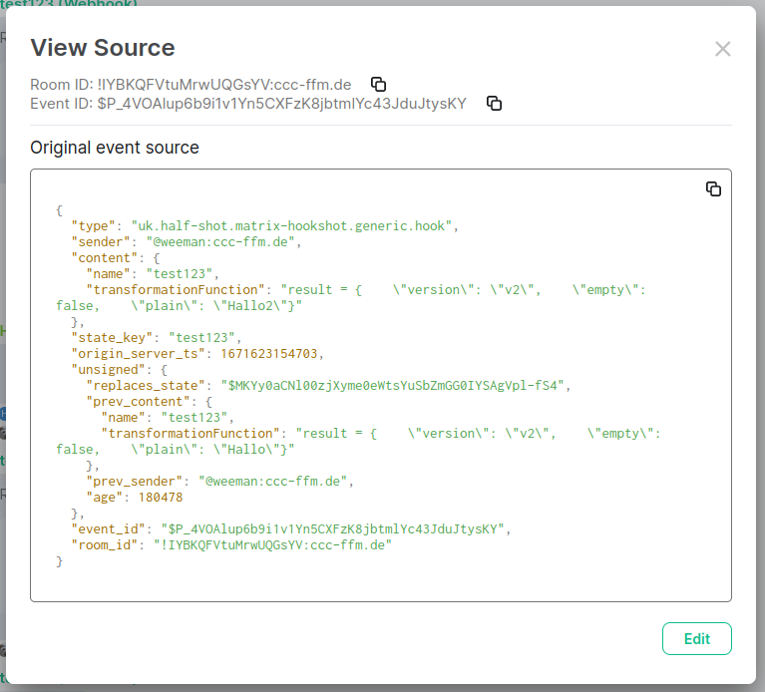Click the "age": 180478 line

pos(135,498)
